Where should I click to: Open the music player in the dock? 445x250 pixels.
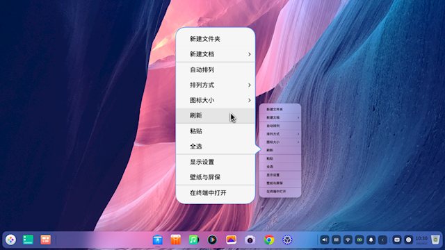point(194,240)
